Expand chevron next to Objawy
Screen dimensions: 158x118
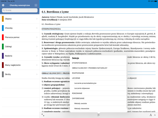pos(37,19)
